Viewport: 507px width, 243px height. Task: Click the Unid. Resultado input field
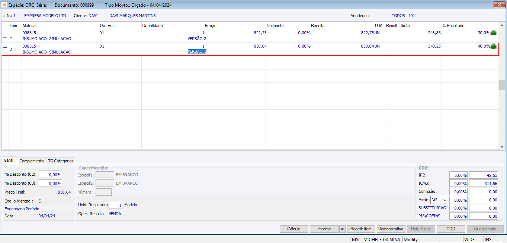point(115,205)
